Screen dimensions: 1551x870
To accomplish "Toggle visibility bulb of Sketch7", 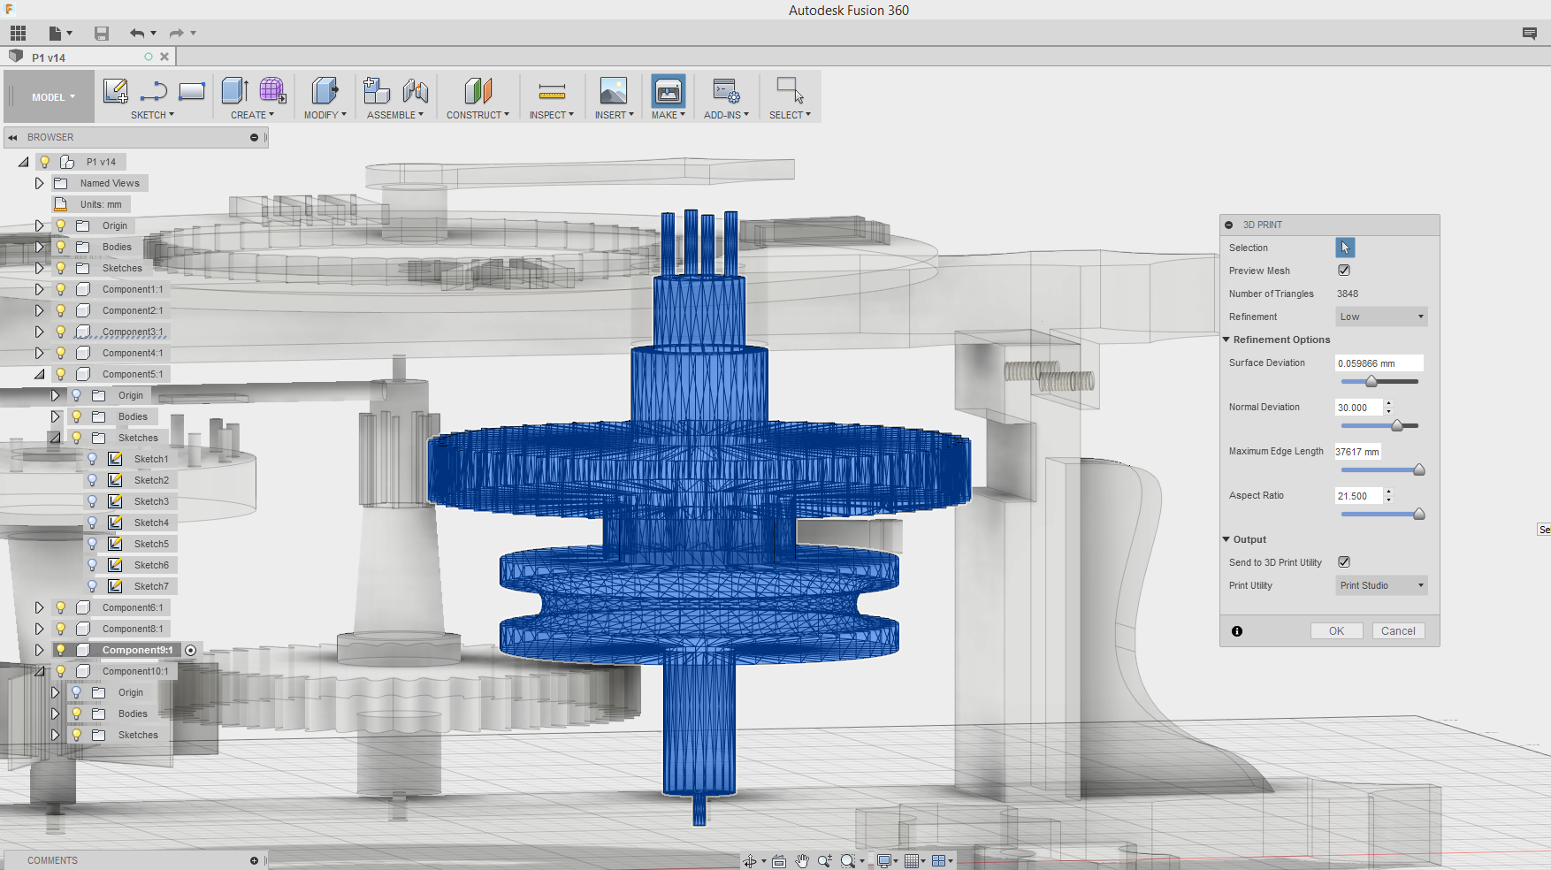I will (x=92, y=586).
